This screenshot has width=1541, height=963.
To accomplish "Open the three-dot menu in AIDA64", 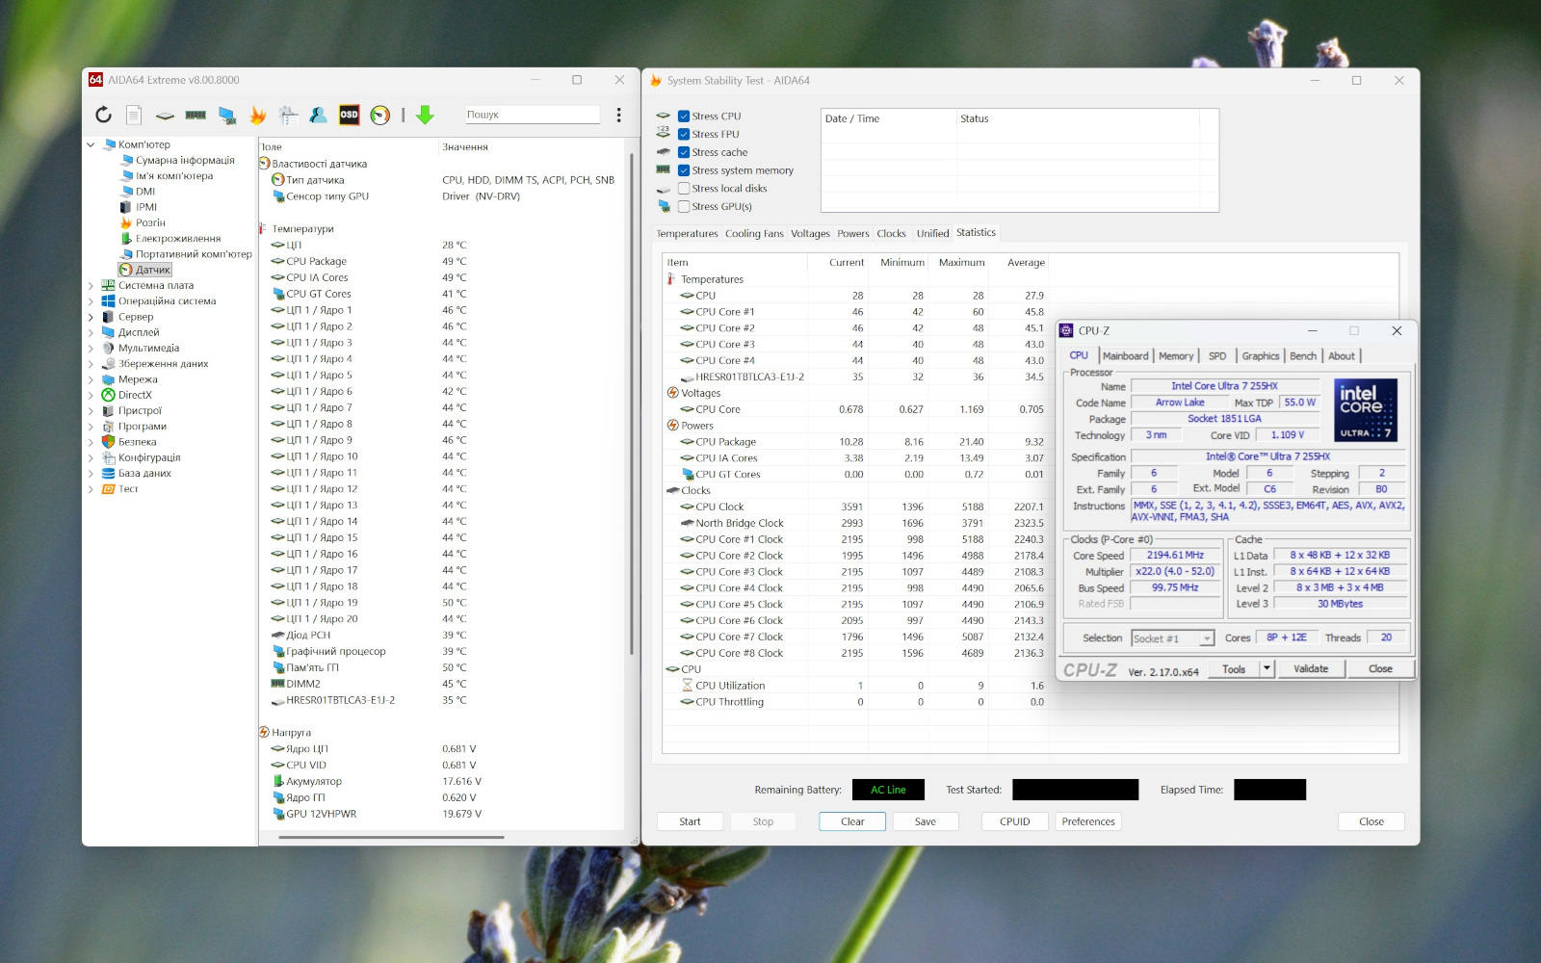I will [x=618, y=116].
